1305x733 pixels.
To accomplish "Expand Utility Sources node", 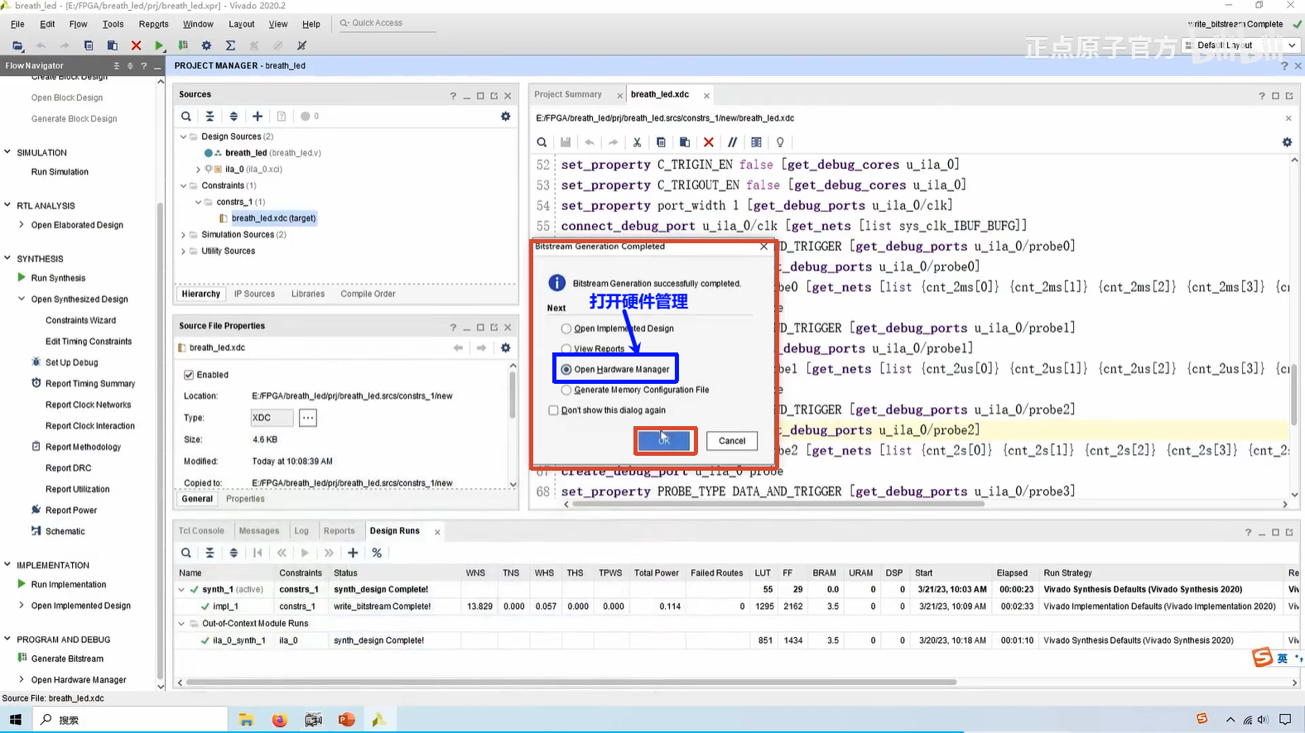I will [184, 252].
